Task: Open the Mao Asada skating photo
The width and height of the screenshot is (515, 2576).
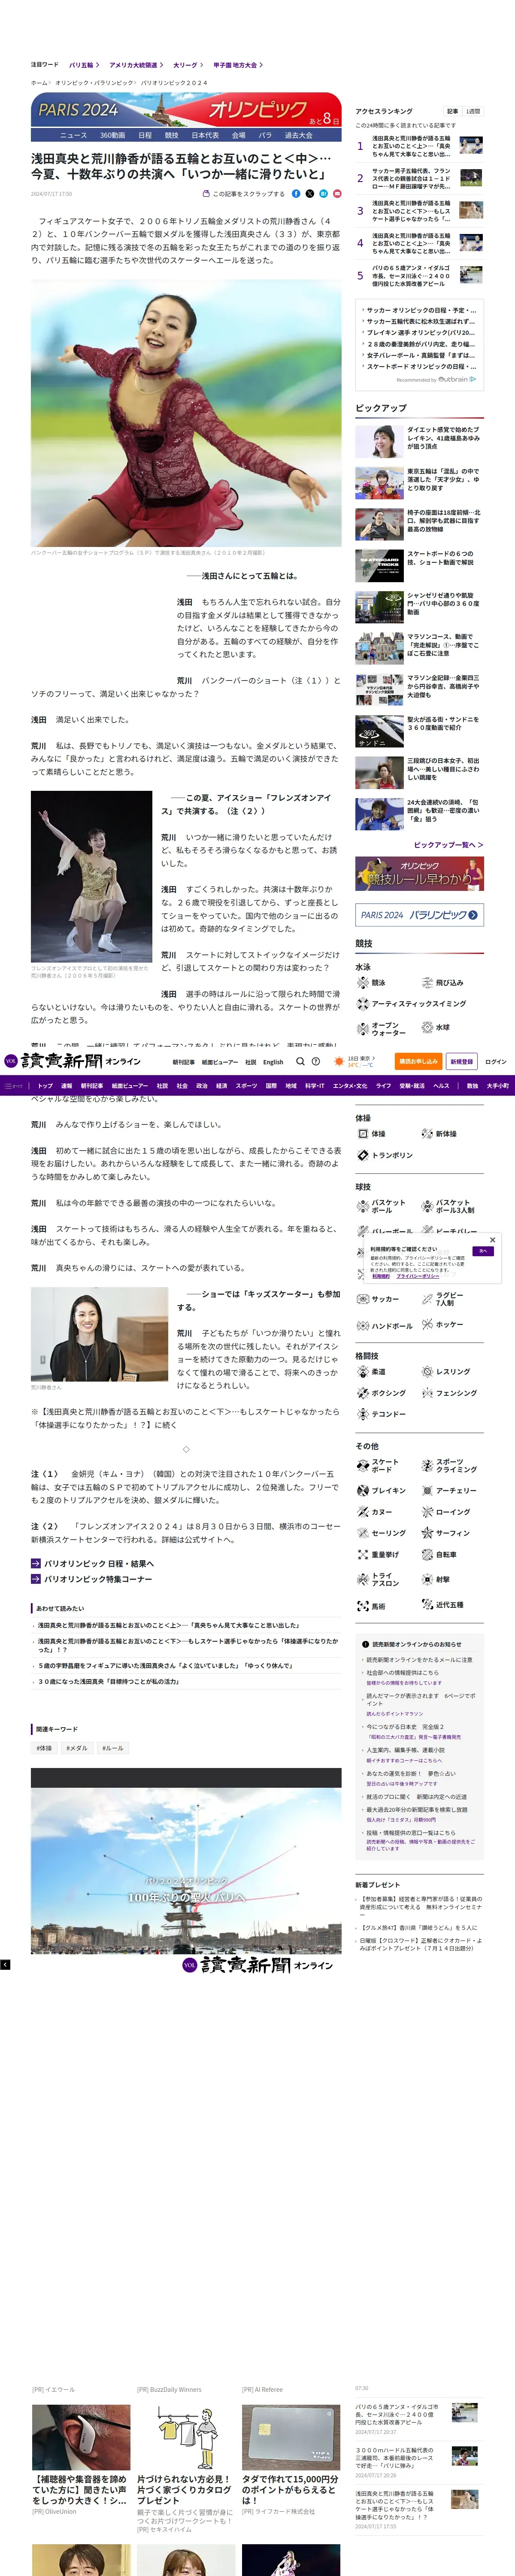Action: (x=186, y=413)
